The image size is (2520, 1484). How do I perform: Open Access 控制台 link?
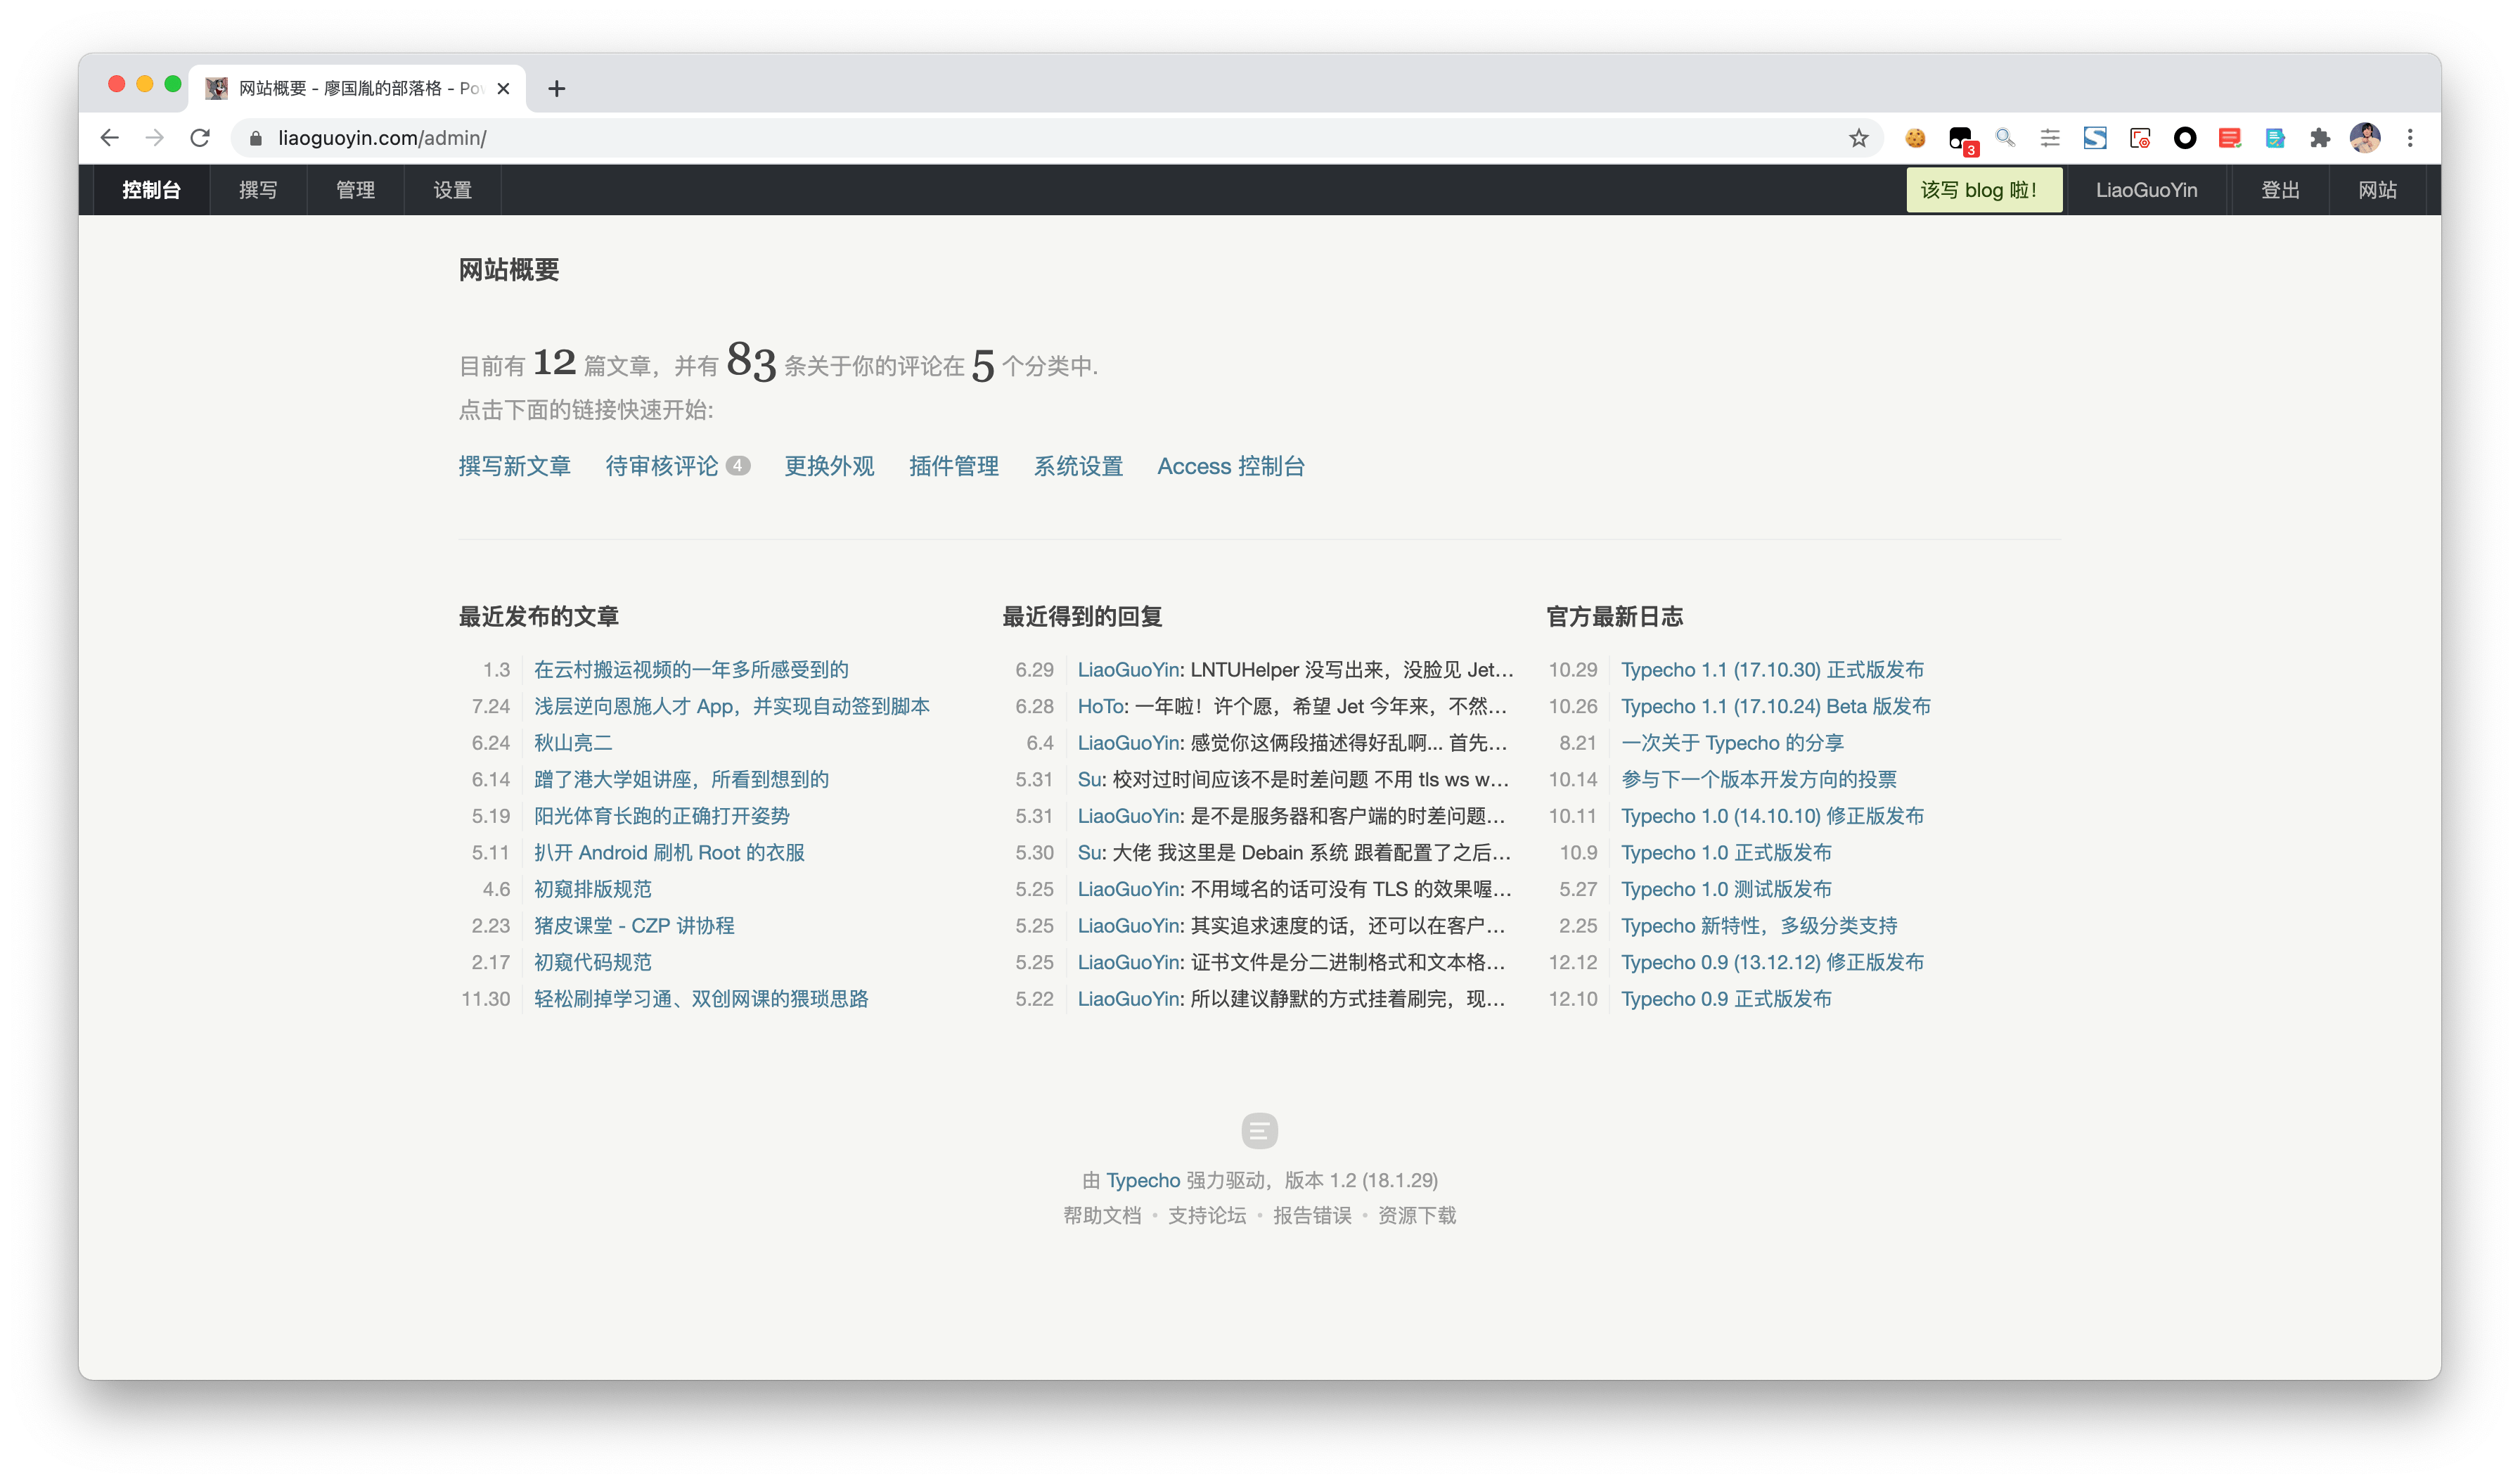(1231, 466)
